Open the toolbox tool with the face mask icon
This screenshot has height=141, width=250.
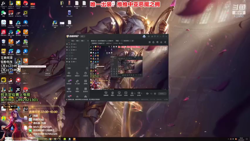coord(69,90)
